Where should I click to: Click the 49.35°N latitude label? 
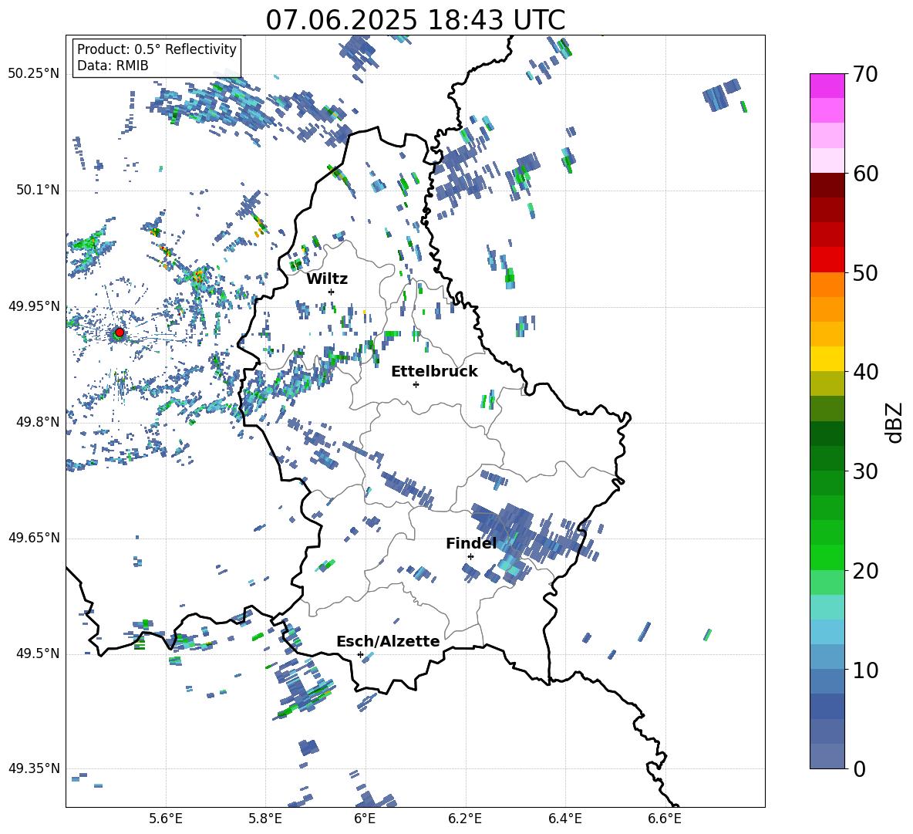(x=34, y=768)
